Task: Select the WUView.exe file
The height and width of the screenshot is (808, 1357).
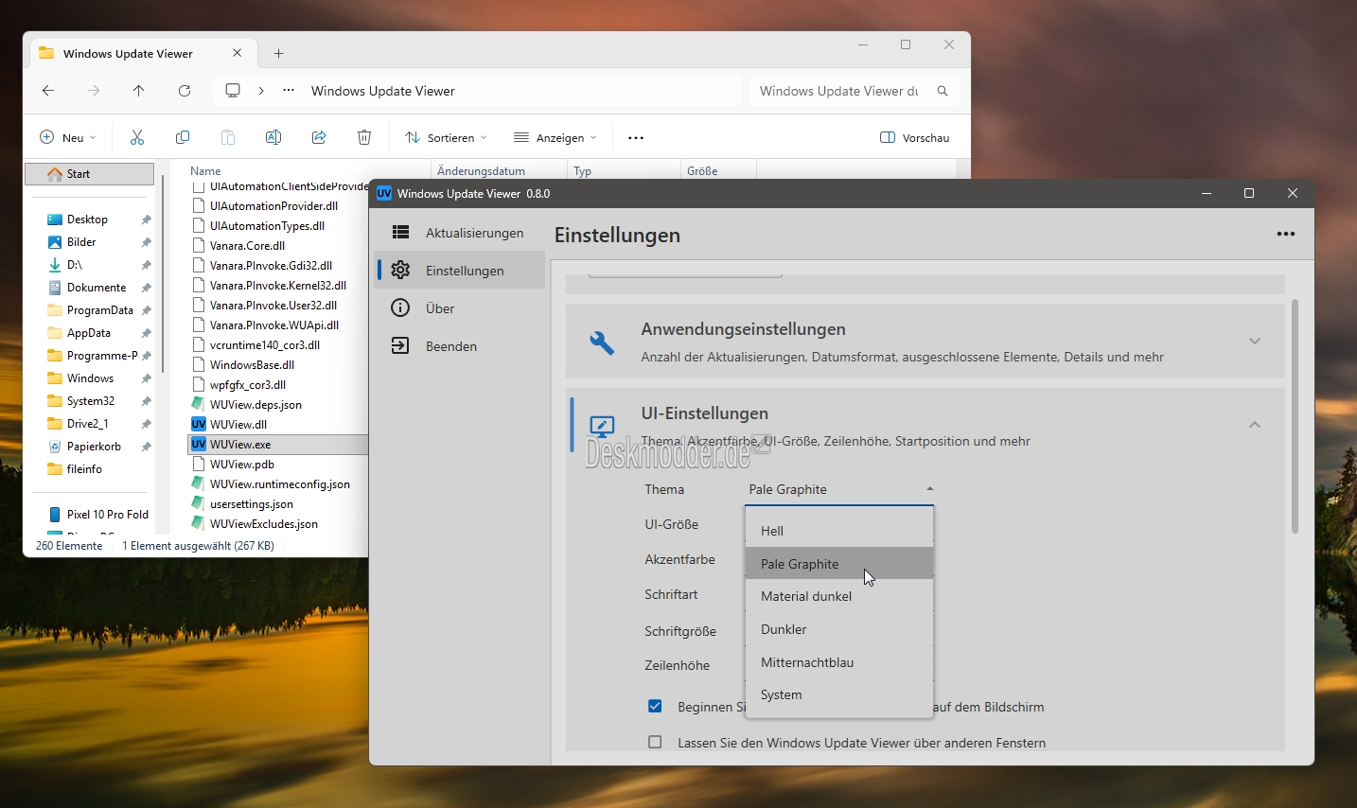Action: tap(278, 445)
